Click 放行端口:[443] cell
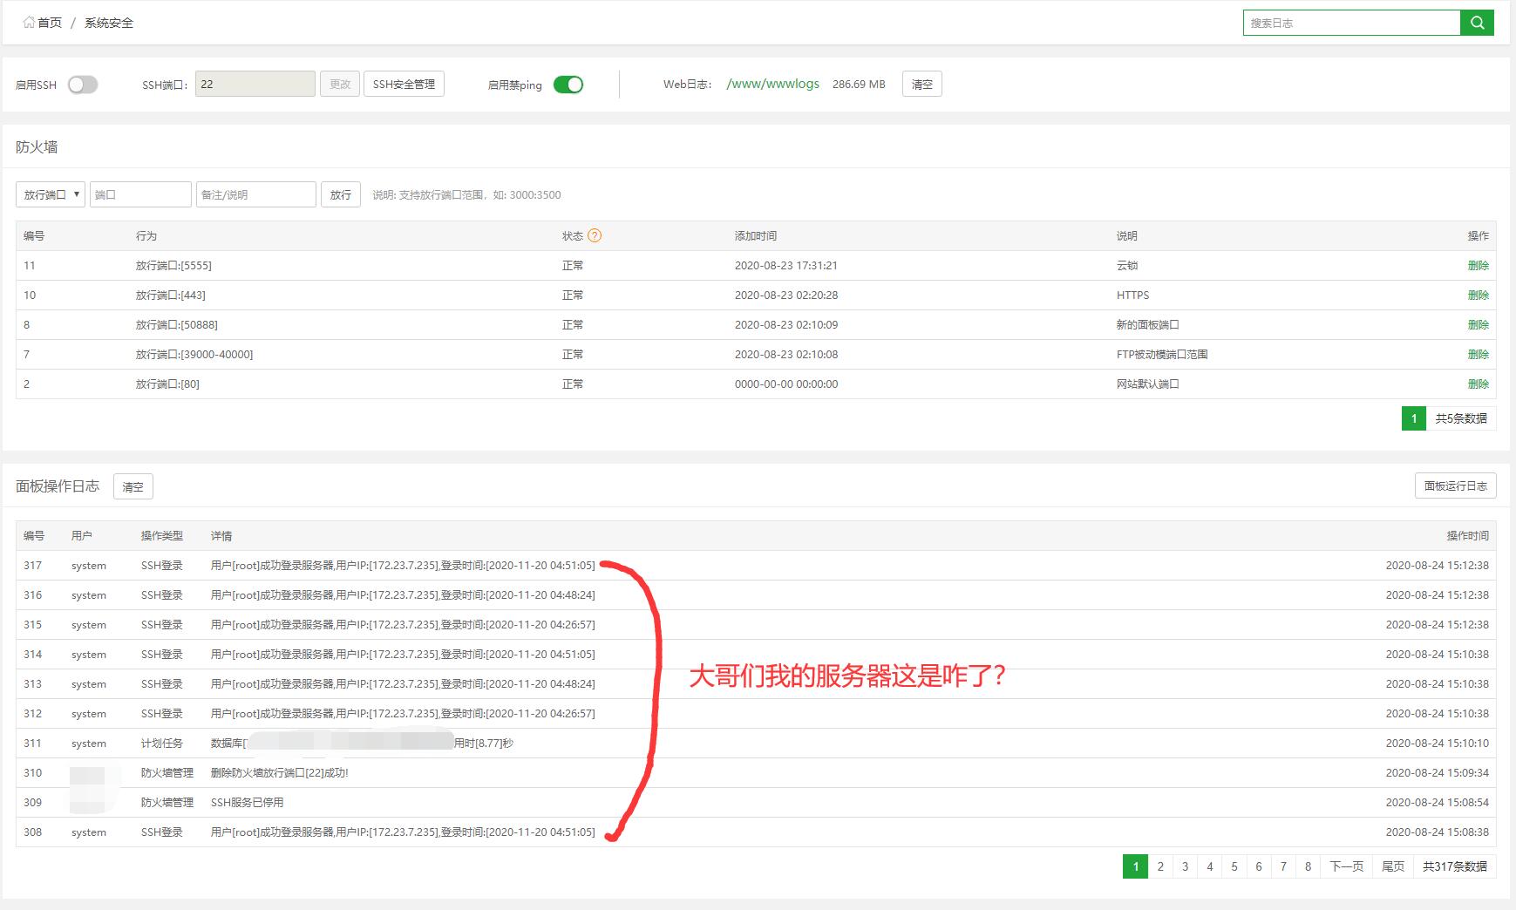 point(171,295)
